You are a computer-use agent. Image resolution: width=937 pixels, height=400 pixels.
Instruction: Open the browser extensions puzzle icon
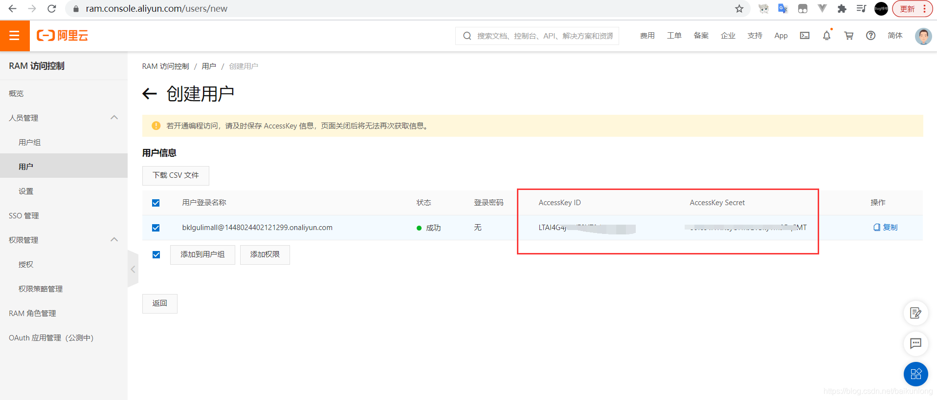tap(842, 9)
